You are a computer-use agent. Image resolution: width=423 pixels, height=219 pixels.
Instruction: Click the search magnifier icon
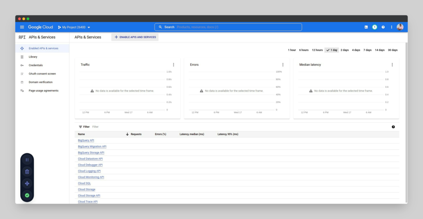pyautogui.click(x=160, y=27)
